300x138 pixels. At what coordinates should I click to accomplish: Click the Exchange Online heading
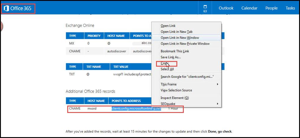pos(80,25)
